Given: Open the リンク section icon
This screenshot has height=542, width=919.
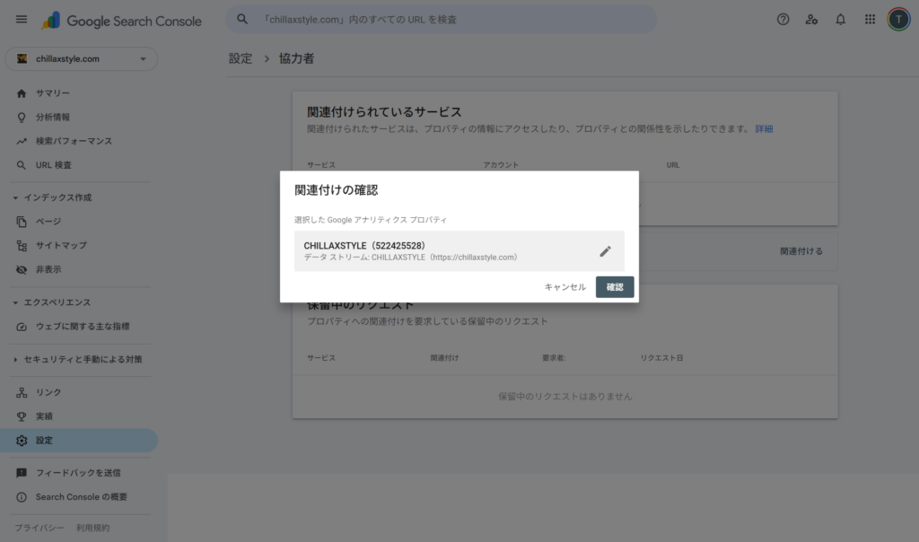Looking at the screenshot, I should tap(21, 392).
